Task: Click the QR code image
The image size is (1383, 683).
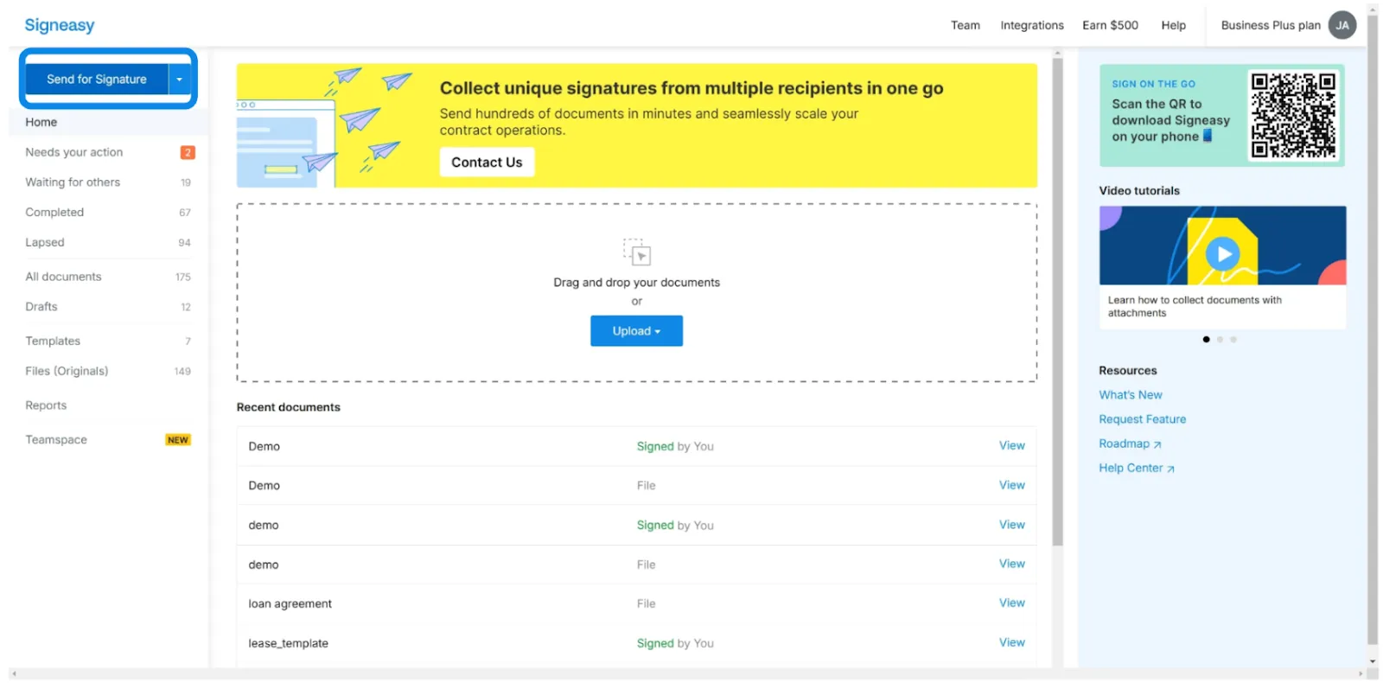Action: coord(1293,115)
